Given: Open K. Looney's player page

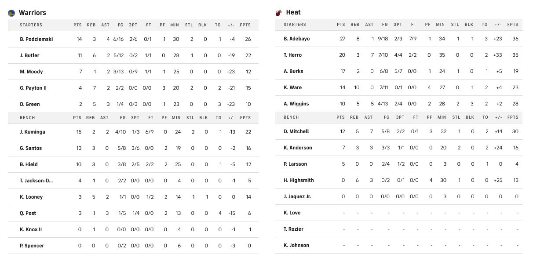Looking at the screenshot, I should point(31,197).
